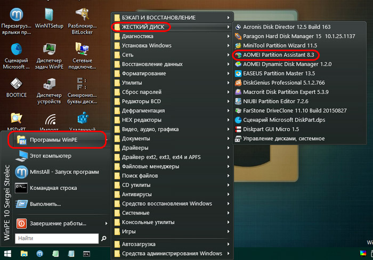Open Системные folder menu

(x=172, y=213)
